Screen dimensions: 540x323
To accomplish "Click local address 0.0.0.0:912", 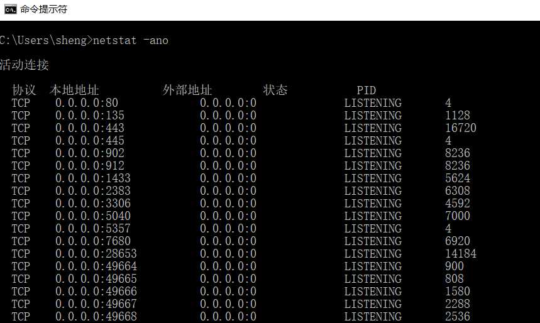I will click(x=90, y=166).
